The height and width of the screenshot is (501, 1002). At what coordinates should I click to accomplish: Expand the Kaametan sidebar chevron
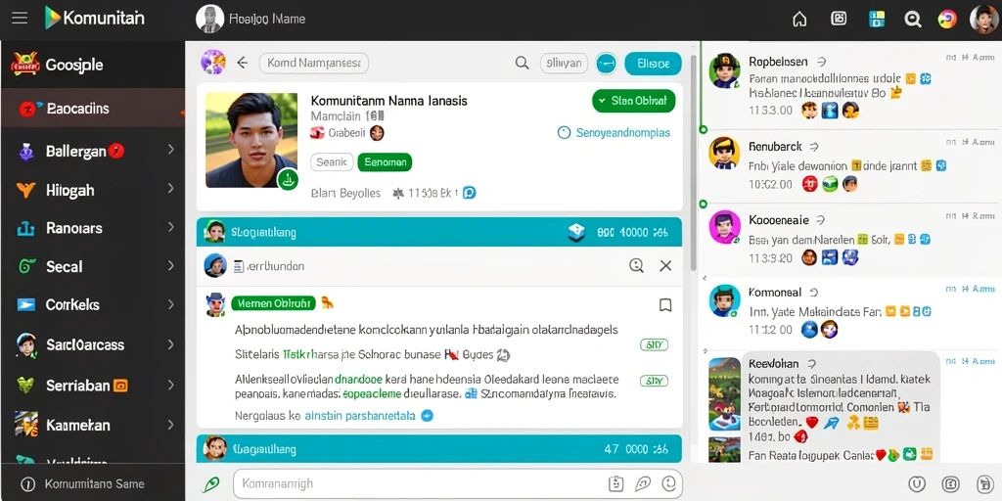pyautogui.click(x=170, y=425)
